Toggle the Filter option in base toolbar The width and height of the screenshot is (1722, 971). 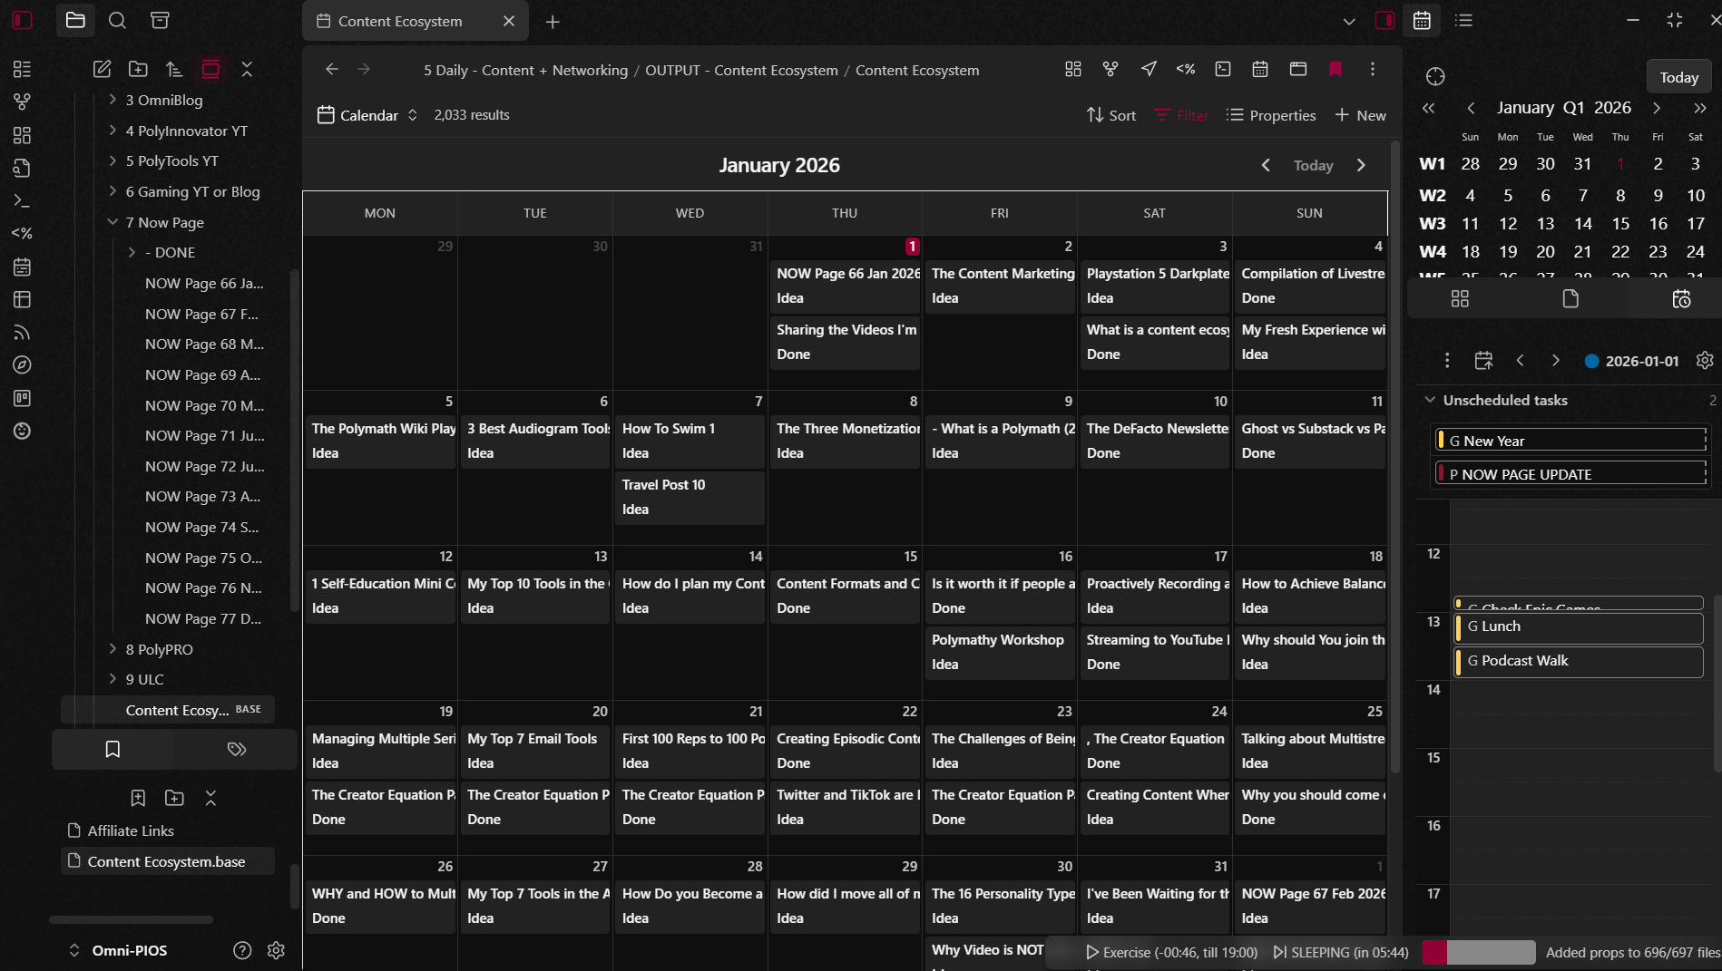point(1181,115)
